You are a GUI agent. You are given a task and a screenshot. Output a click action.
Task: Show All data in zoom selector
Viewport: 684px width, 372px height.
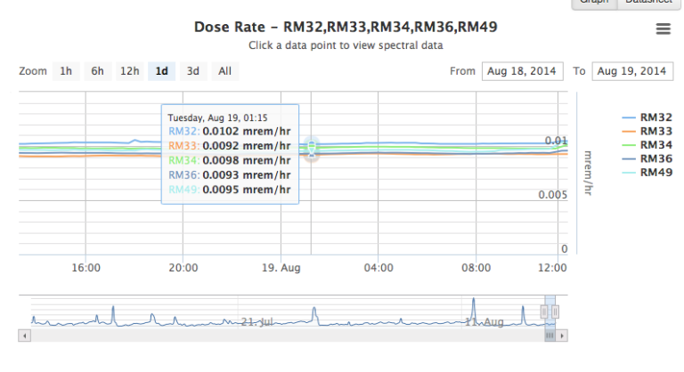(224, 71)
